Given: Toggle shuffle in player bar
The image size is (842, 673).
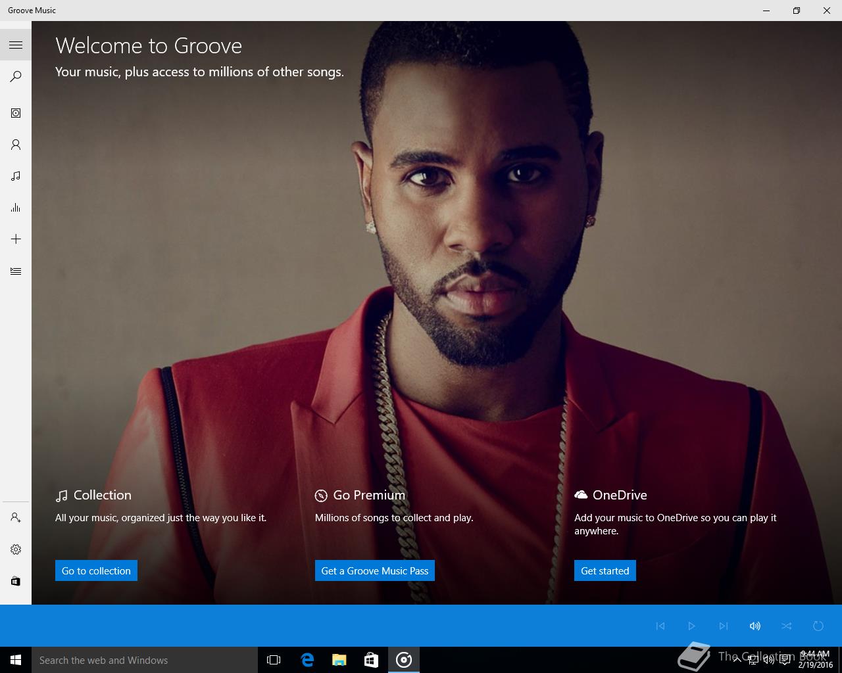Looking at the screenshot, I should [x=787, y=626].
